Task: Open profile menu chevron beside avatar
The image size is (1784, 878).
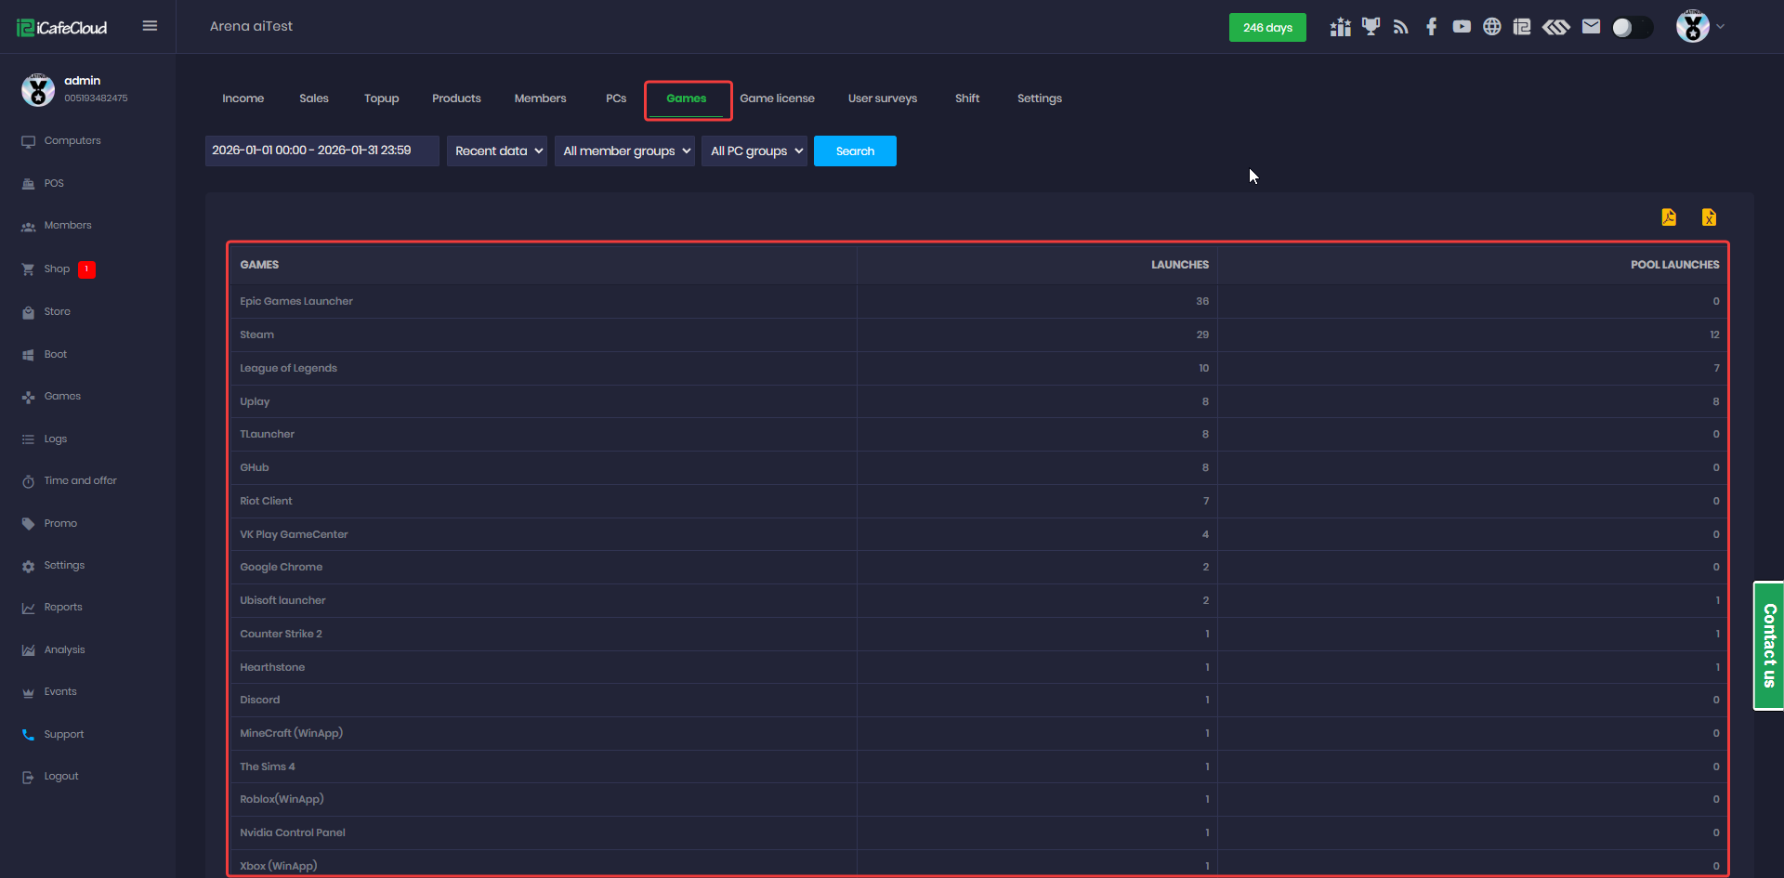Action: [1721, 27]
